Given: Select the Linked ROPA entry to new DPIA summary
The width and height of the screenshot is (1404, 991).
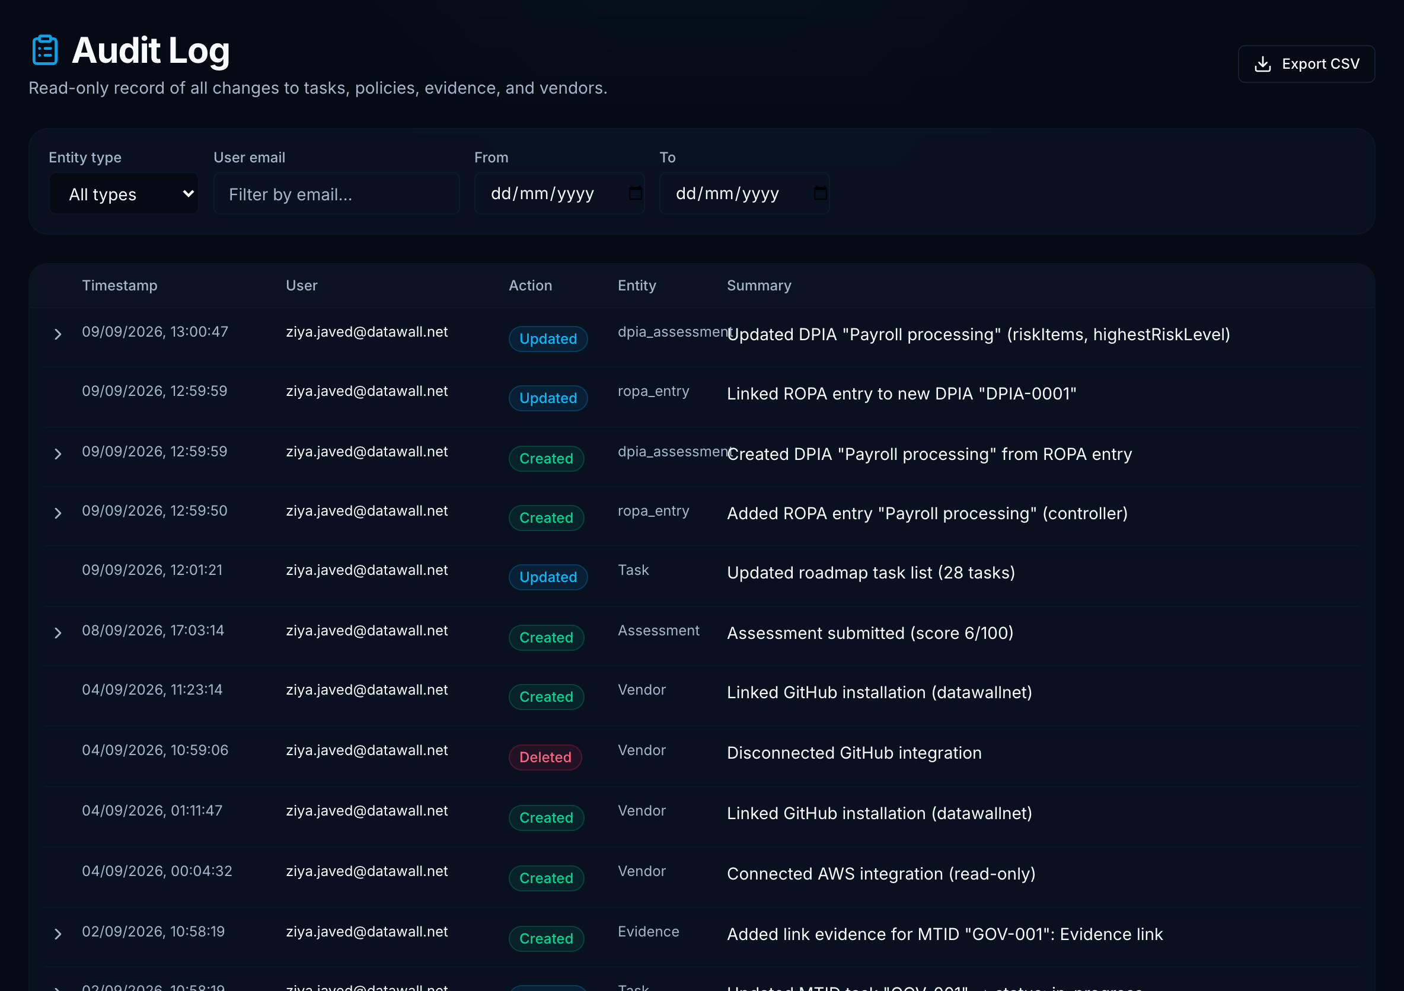Looking at the screenshot, I should (901, 394).
